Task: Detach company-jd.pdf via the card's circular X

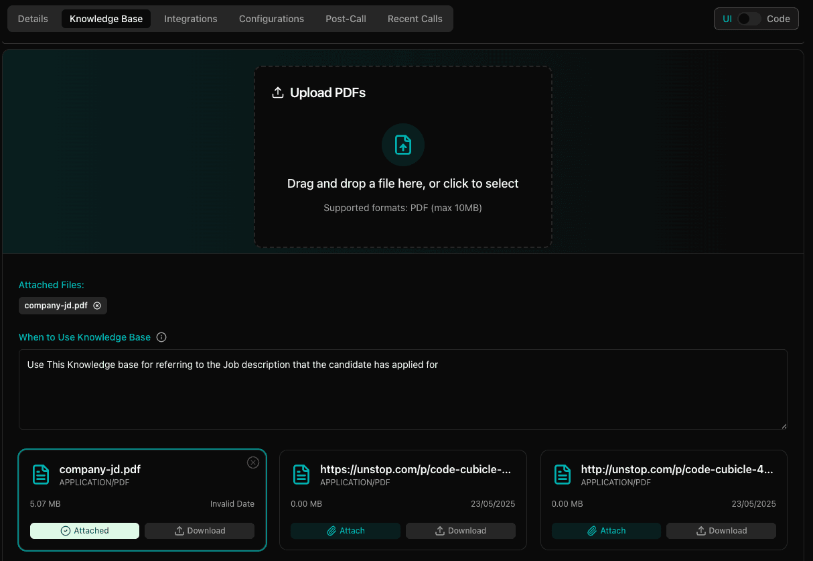Action: (253, 462)
